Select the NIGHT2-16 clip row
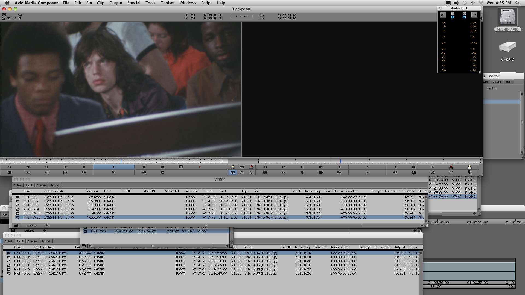 pyautogui.click(x=22, y=257)
